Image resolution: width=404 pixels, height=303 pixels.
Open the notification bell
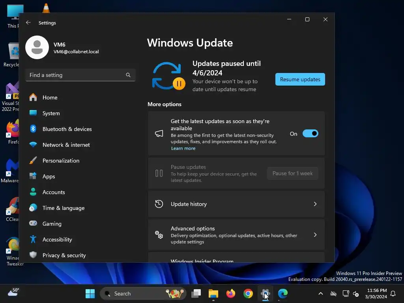tap(393, 294)
